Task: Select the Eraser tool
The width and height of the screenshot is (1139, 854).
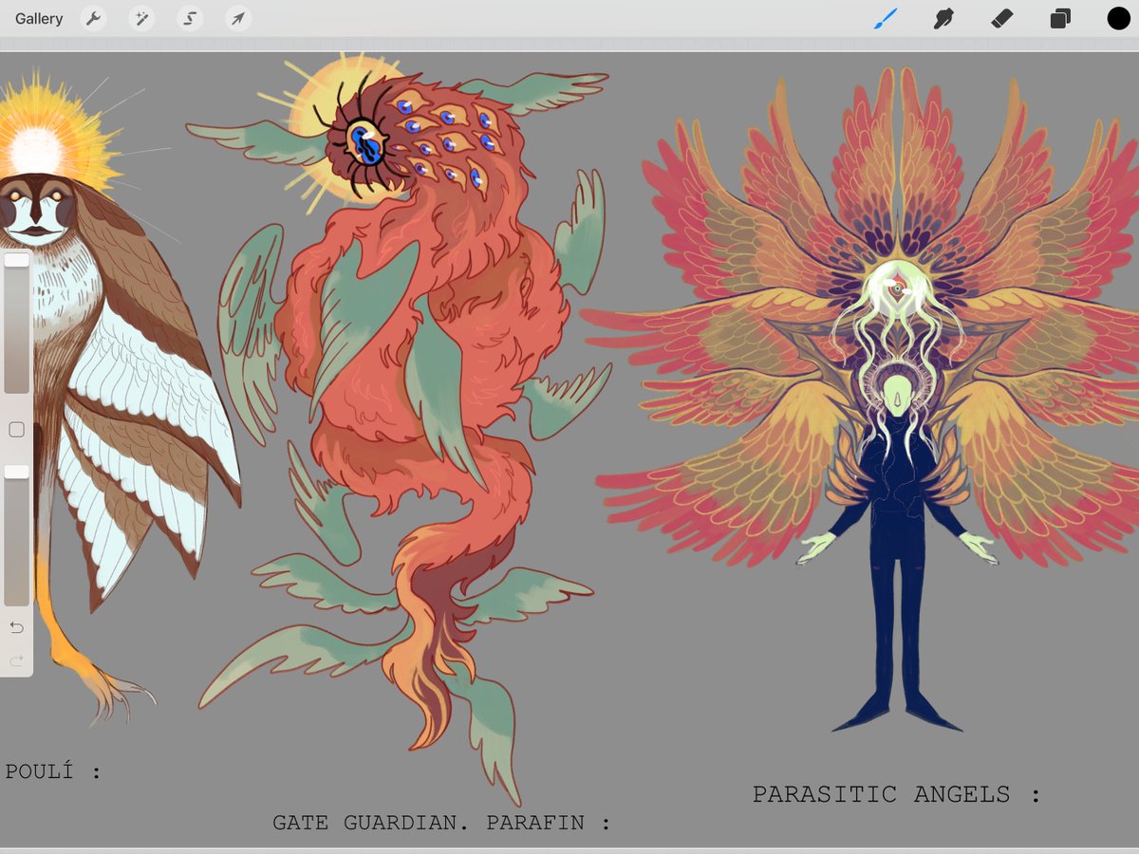Action: (x=1002, y=18)
